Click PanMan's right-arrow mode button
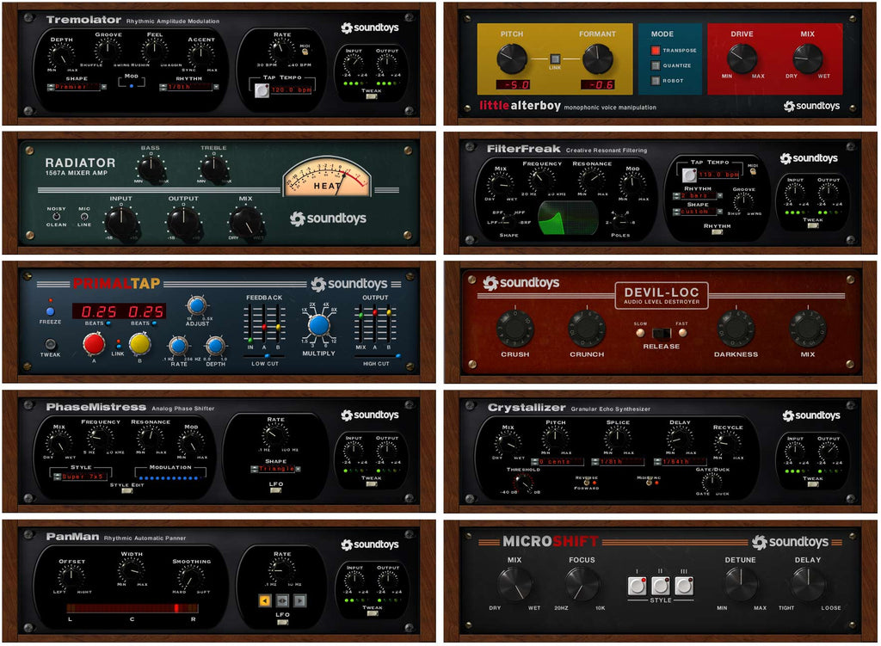The width and height of the screenshot is (881, 646). point(300,600)
